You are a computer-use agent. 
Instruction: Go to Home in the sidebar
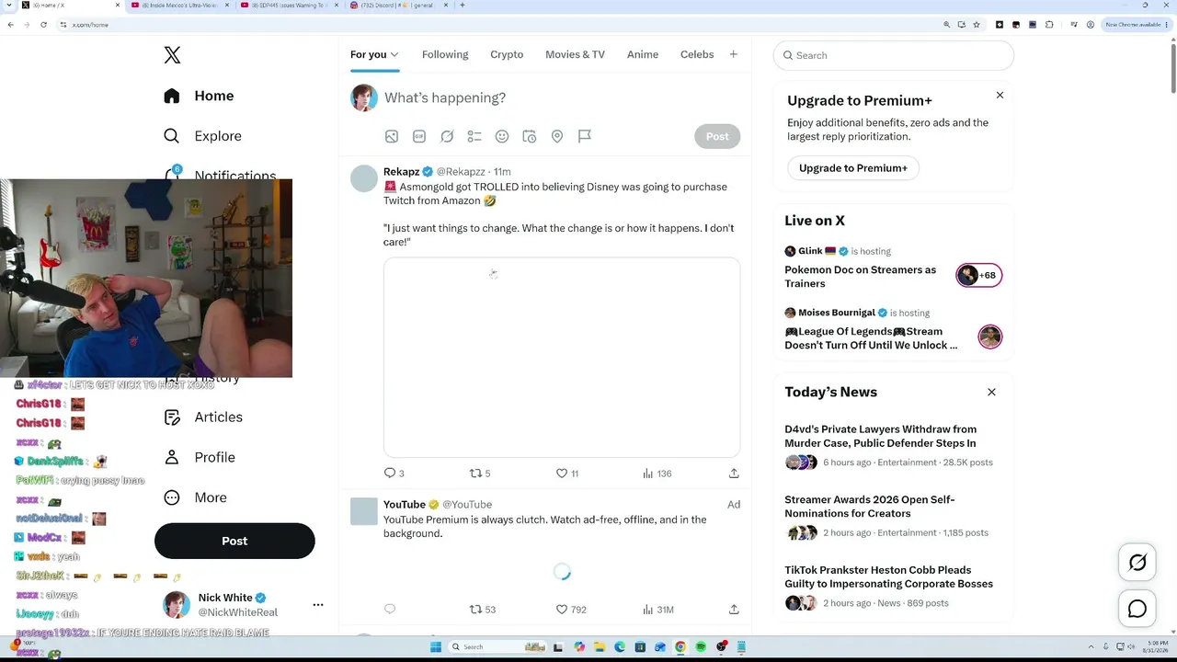(x=200, y=96)
